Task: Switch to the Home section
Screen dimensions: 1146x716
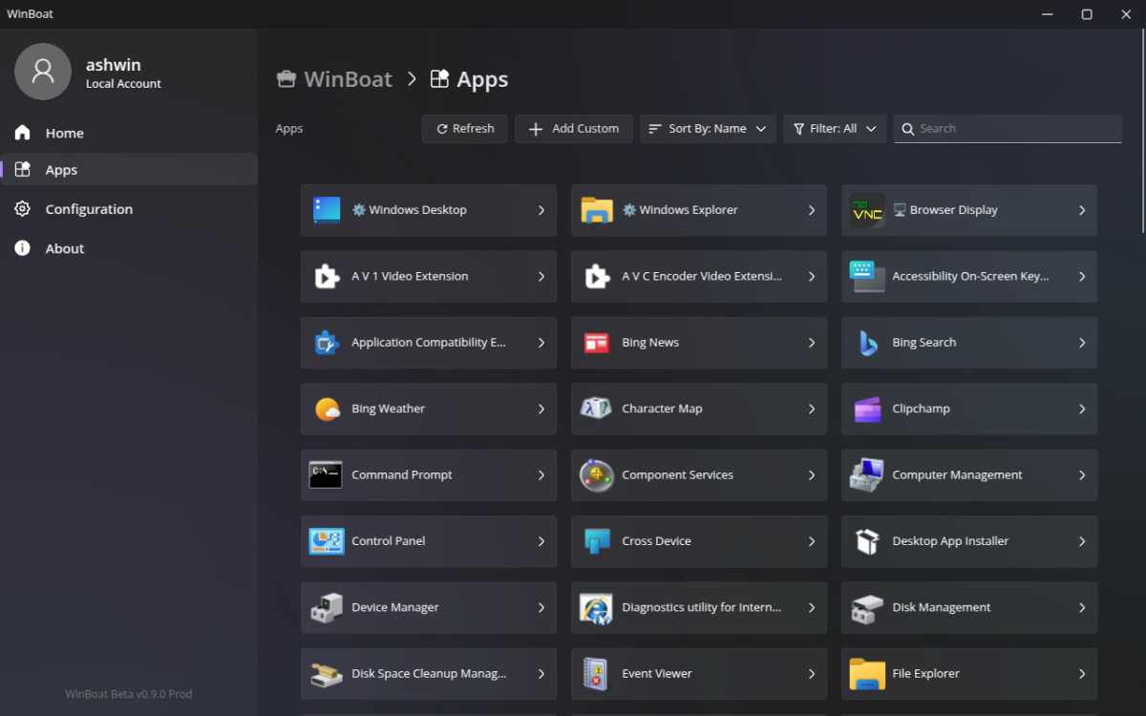Action: pos(64,133)
